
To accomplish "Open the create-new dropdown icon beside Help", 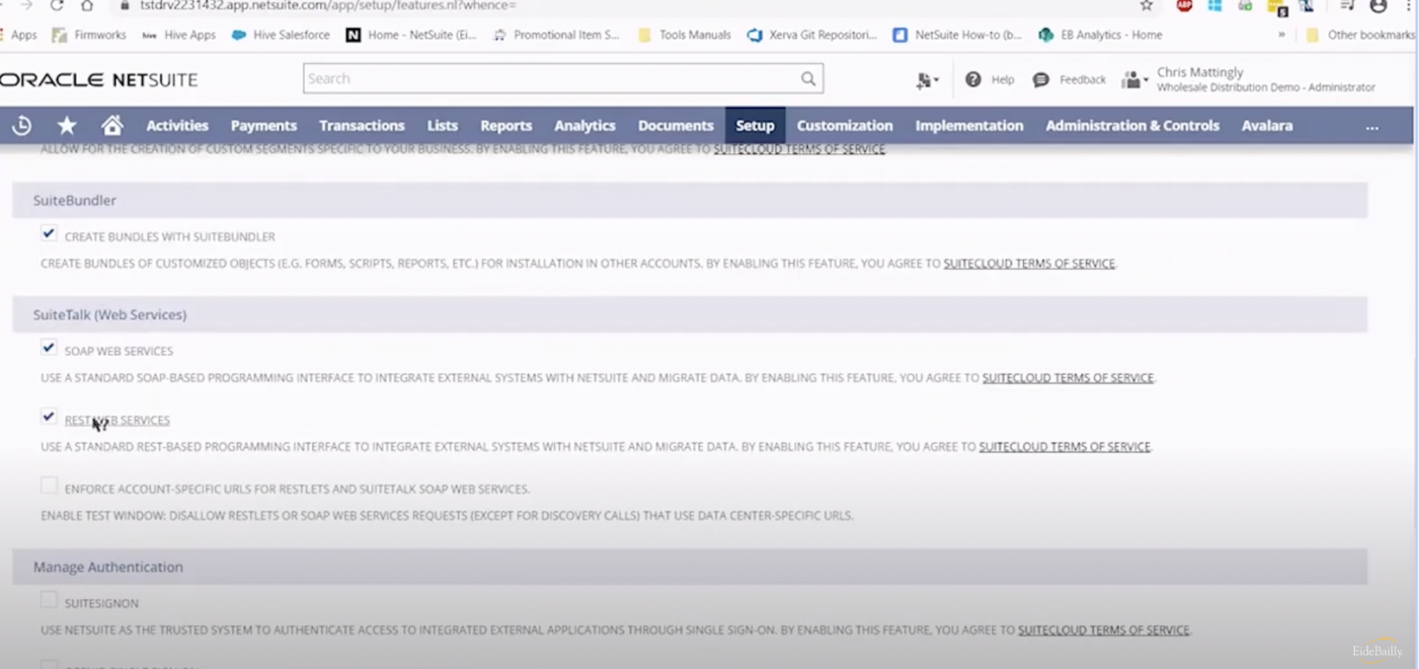I will point(927,80).
